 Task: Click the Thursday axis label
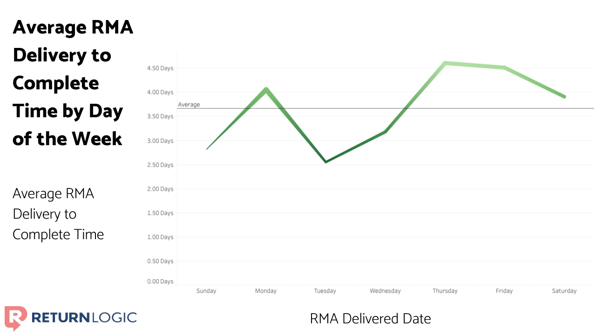coord(445,291)
